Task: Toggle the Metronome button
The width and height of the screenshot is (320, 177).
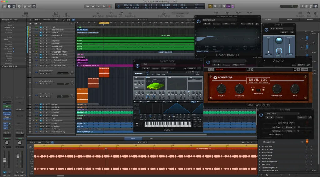Action: 233,6
